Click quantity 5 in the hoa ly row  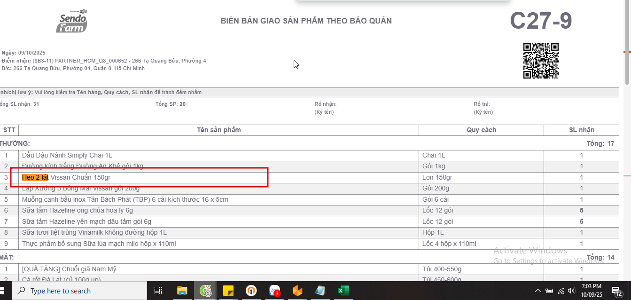point(582,210)
